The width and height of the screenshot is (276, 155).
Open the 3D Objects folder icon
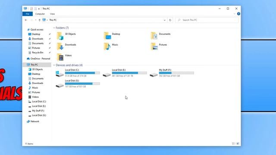pos(60,36)
